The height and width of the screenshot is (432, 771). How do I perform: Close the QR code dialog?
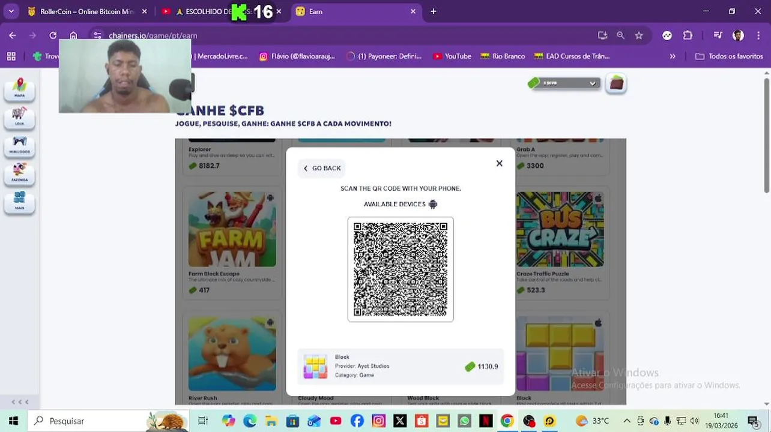click(499, 163)
